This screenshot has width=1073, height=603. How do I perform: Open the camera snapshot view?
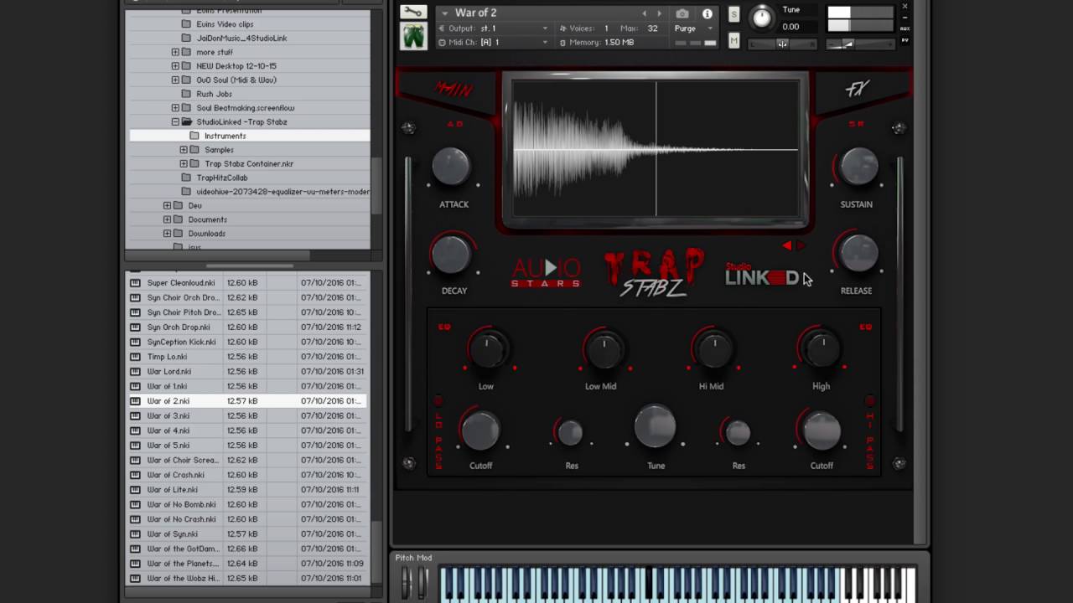click(682, 13)
